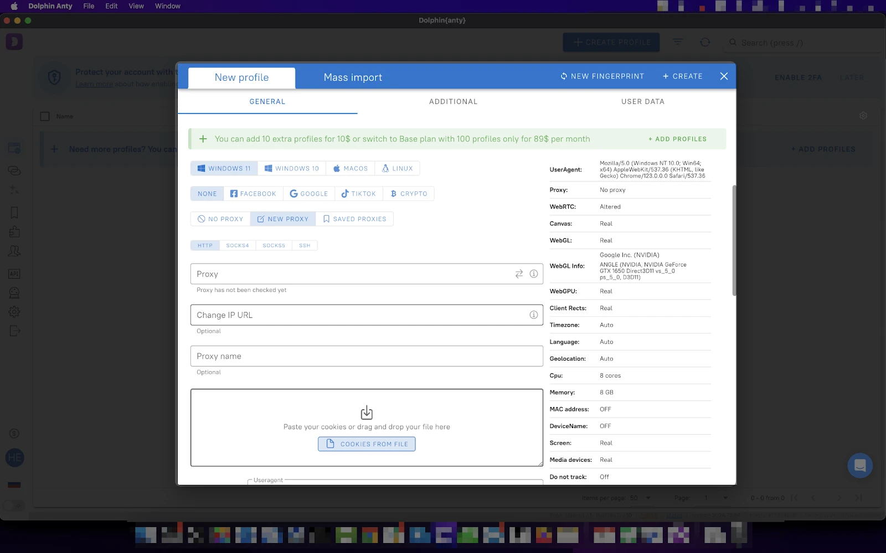The height and width of the screenshot is (553, 886).
Task: Click the filter icon next to Create Profile
Action: pos(677,42)
